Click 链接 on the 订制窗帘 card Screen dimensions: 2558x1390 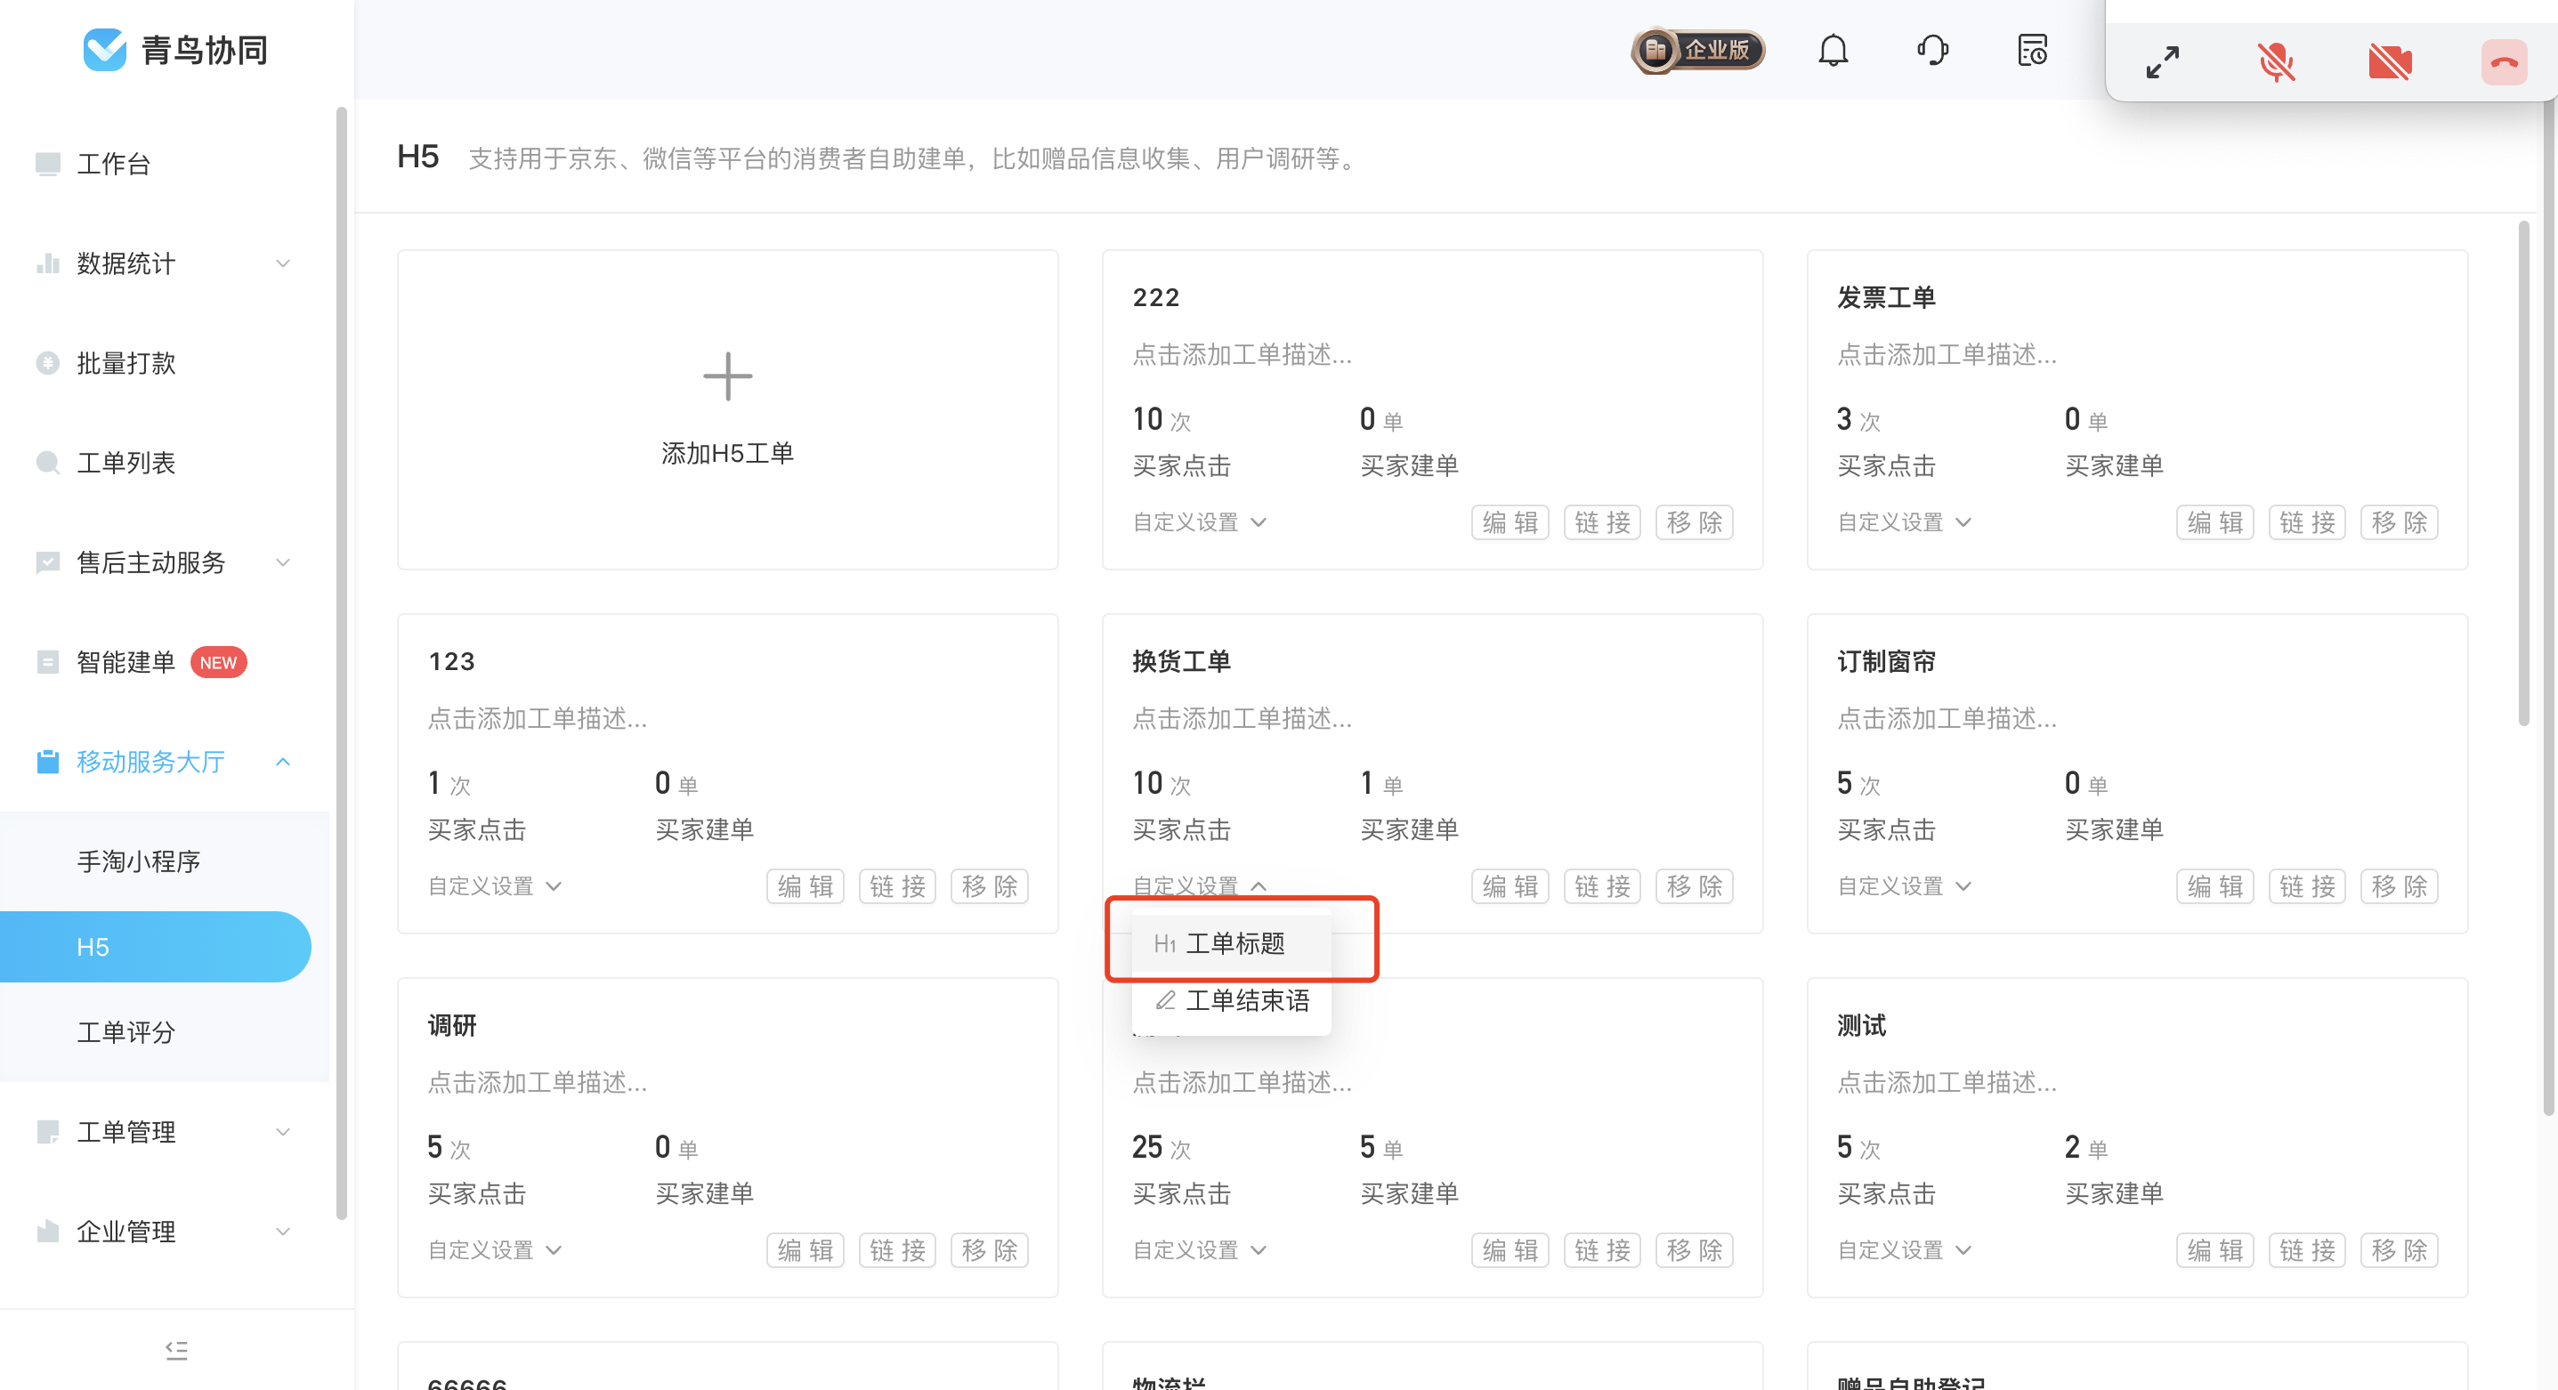(x=2307, y=886)
